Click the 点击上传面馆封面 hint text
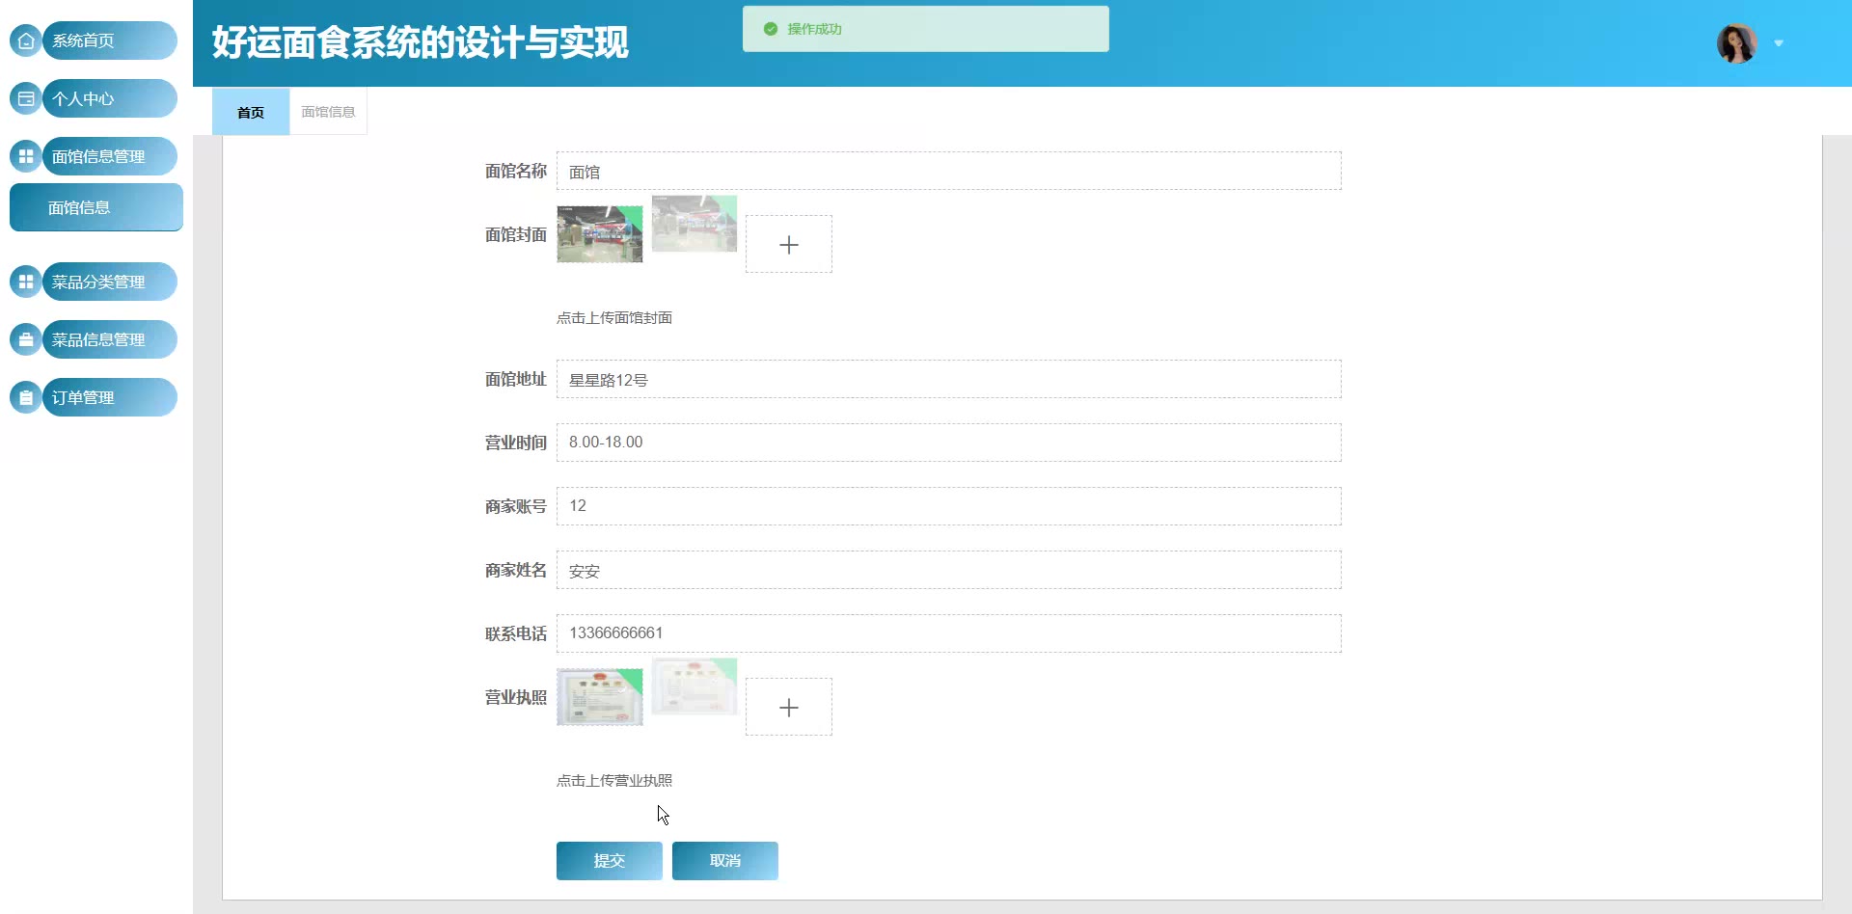The height and width of the screenshot is (914, 1852). click(614, 317)
